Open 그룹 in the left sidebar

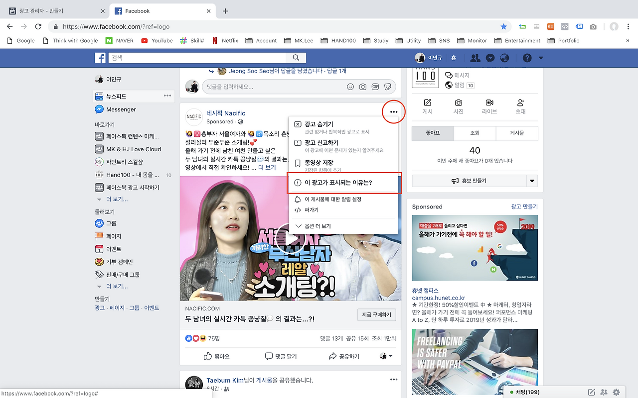pyautogui.click(x=106, y=223)
